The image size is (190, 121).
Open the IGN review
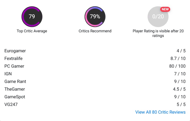coord(8,74)
